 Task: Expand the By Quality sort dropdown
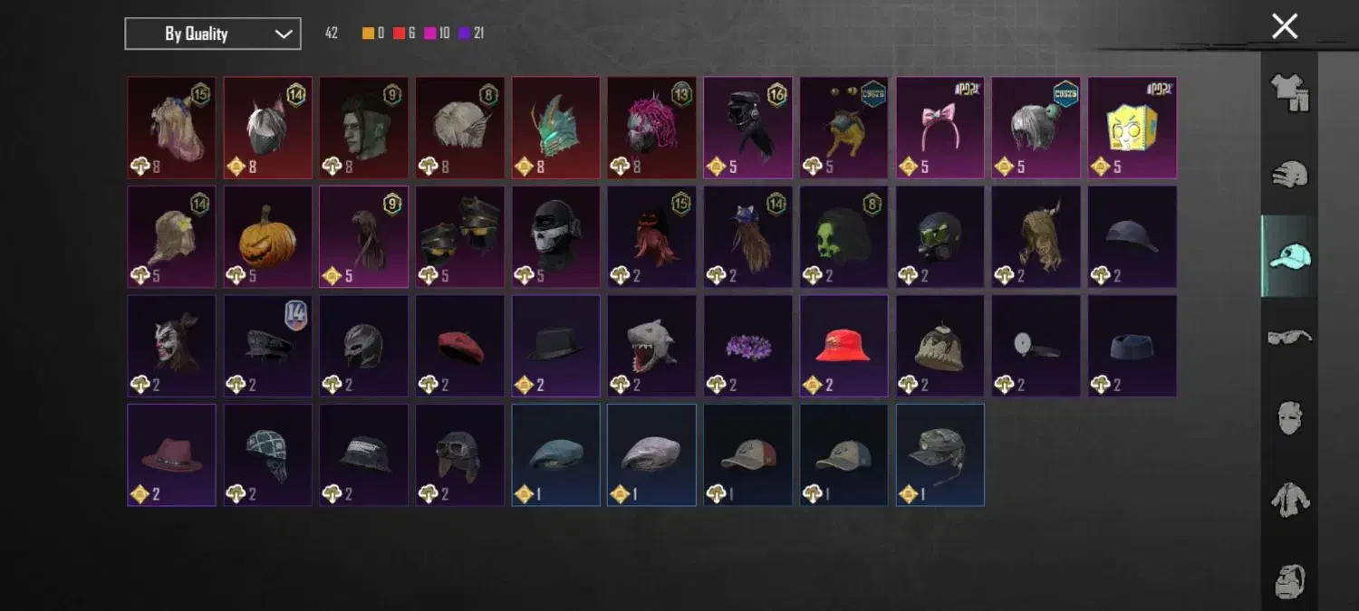(x=213, y=34)
